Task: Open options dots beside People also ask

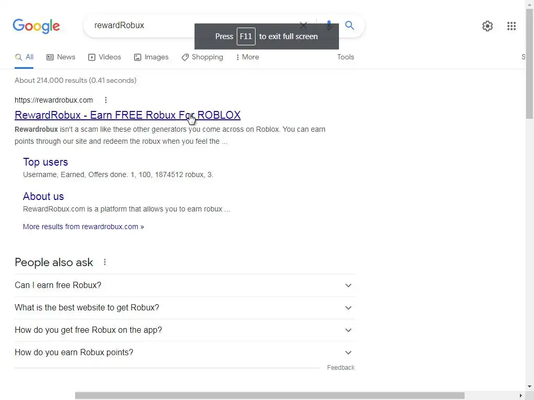Action: pos(105,262)
